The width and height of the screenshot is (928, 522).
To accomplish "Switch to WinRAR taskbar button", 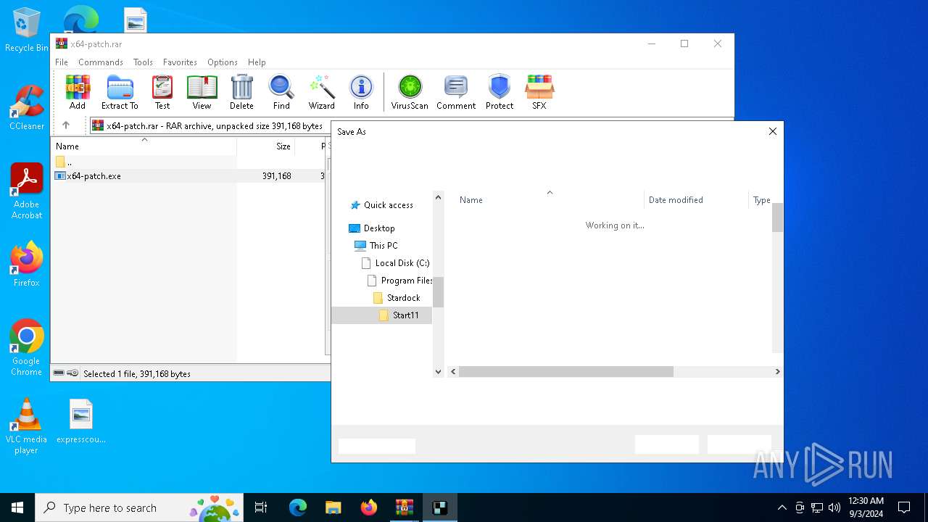I will click(405, 507).
